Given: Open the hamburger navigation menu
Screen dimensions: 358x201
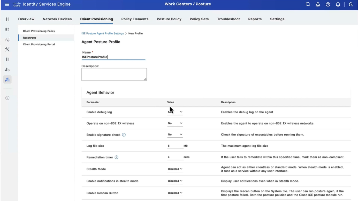Looking at the screenshot, I should click(7, 4).
